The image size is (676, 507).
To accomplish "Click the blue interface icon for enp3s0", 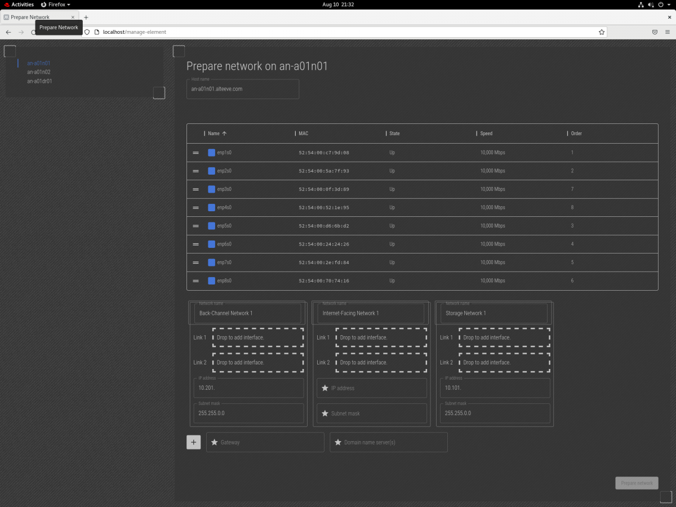I will coord(211,189).
